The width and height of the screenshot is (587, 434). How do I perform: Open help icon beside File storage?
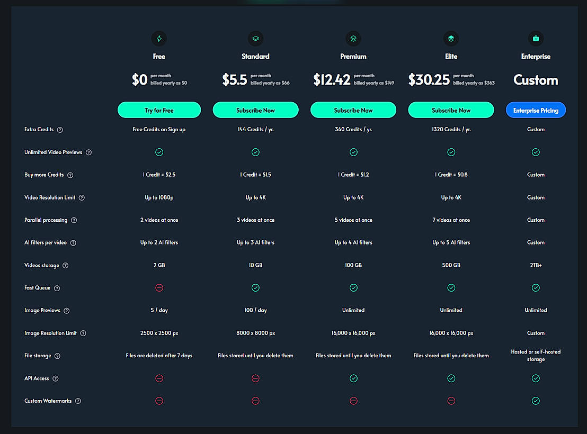pos(57,356)
